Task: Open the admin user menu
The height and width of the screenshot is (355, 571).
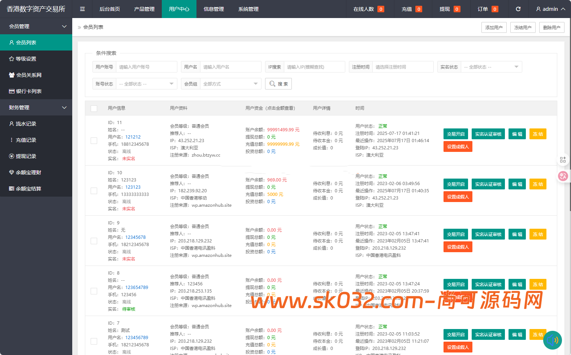Action: tap(550, 9)
